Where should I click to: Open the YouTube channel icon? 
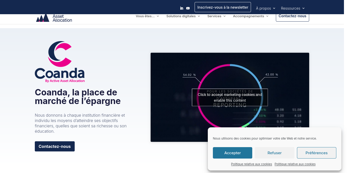pyautogui.click(x=188, y=8)
